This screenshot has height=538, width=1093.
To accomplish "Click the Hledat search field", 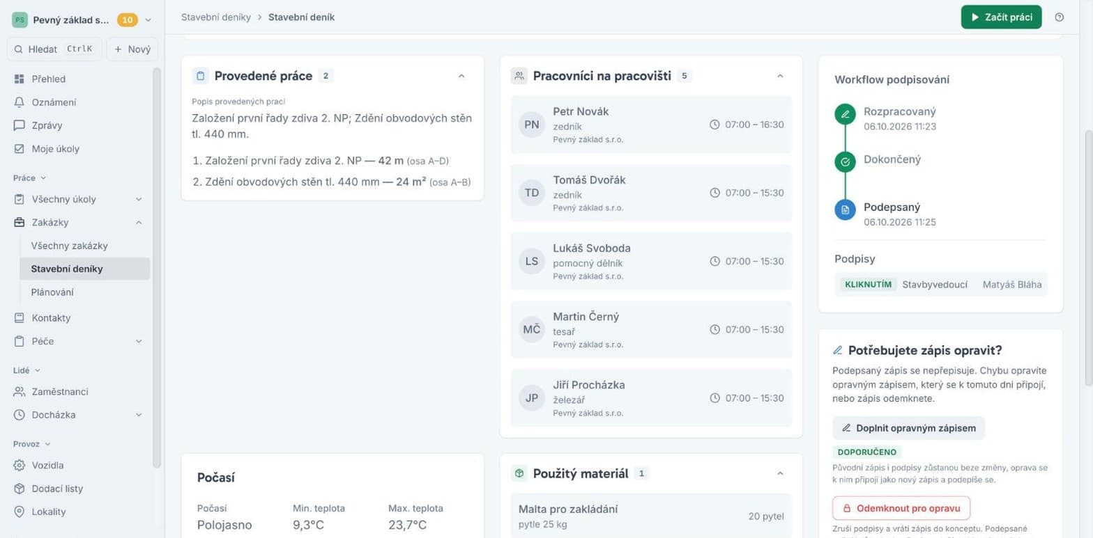I will pos(54,49).
